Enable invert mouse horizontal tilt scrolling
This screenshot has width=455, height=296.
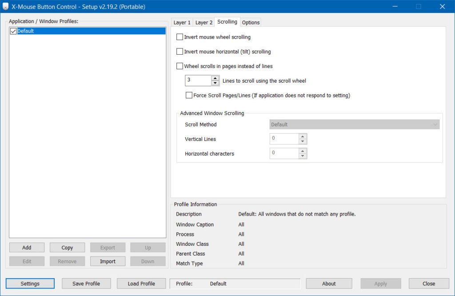180,51
